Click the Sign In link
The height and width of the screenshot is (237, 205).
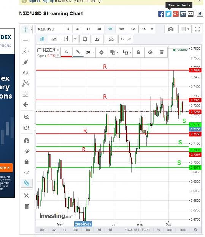pos(34,1)
